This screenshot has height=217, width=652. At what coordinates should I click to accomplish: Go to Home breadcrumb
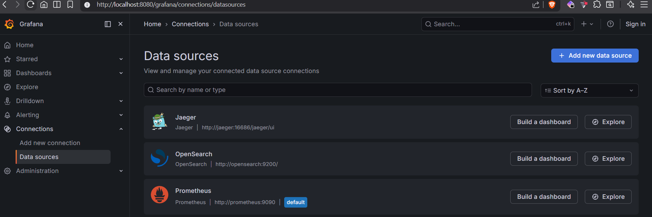(153, 24)
